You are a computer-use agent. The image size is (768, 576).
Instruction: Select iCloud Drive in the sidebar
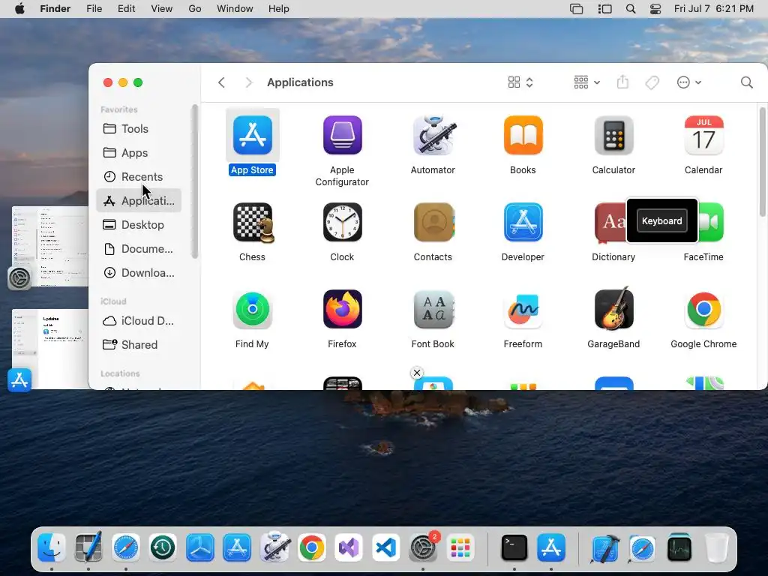click(139, 320)
